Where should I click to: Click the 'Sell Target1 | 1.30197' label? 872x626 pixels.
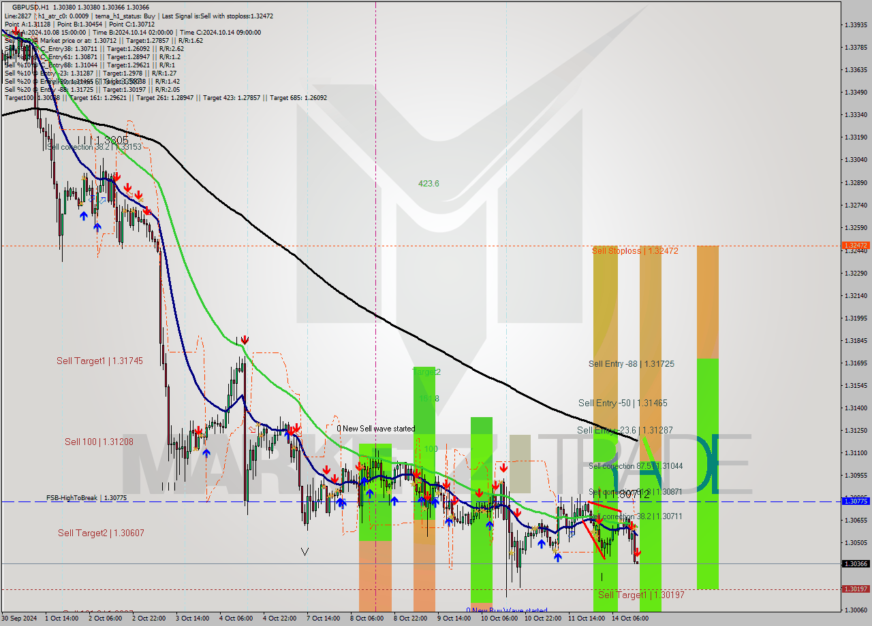coord(641,595)
